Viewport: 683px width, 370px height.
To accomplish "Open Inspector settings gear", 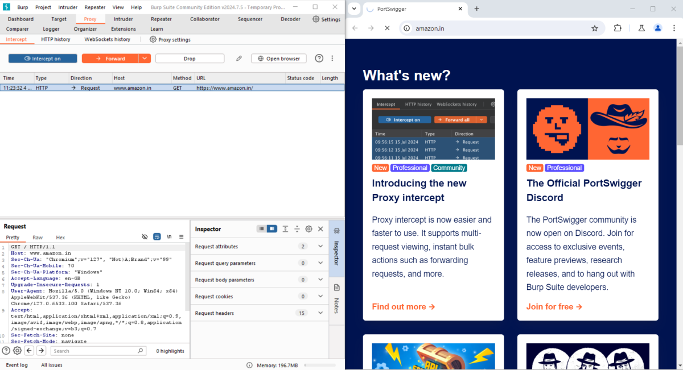I will (x=308, y=229).
